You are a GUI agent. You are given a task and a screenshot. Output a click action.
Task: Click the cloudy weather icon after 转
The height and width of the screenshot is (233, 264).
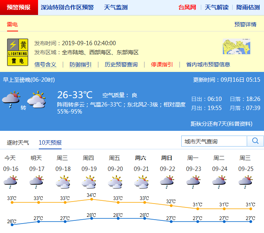click(36, 100)
